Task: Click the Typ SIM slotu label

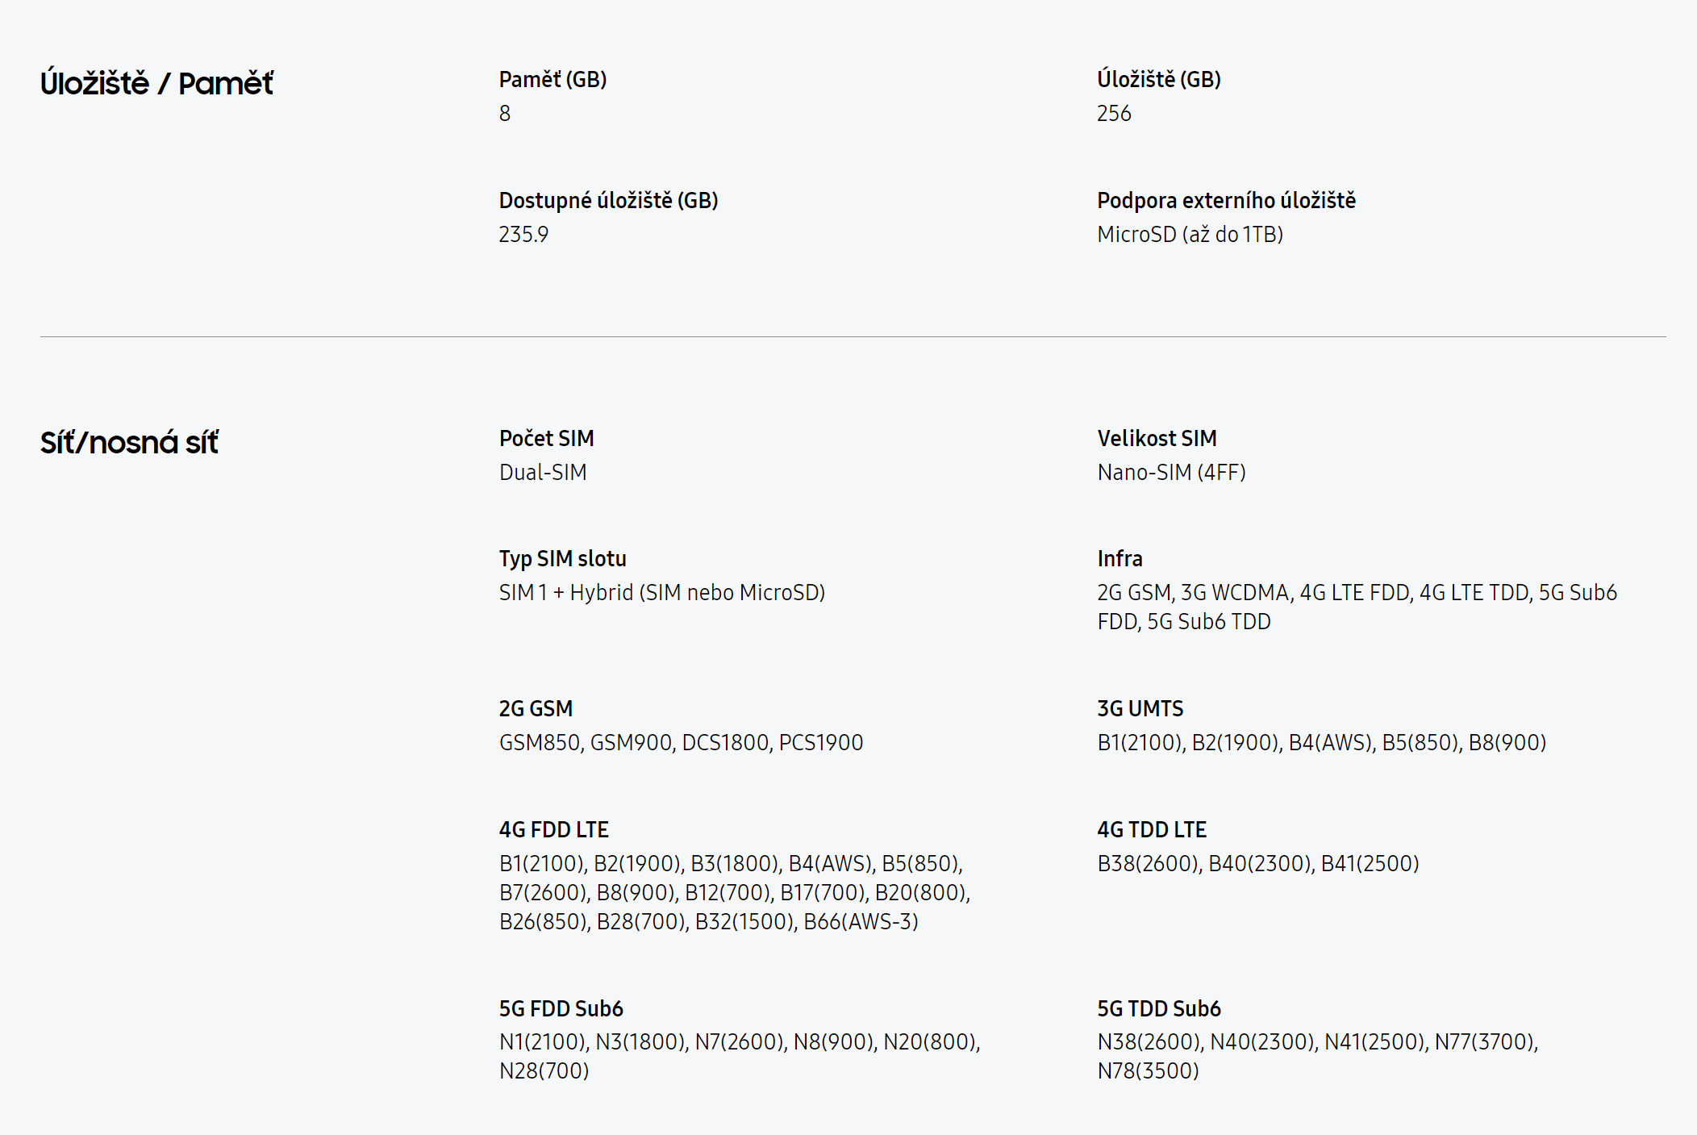Action: (562, 559)
